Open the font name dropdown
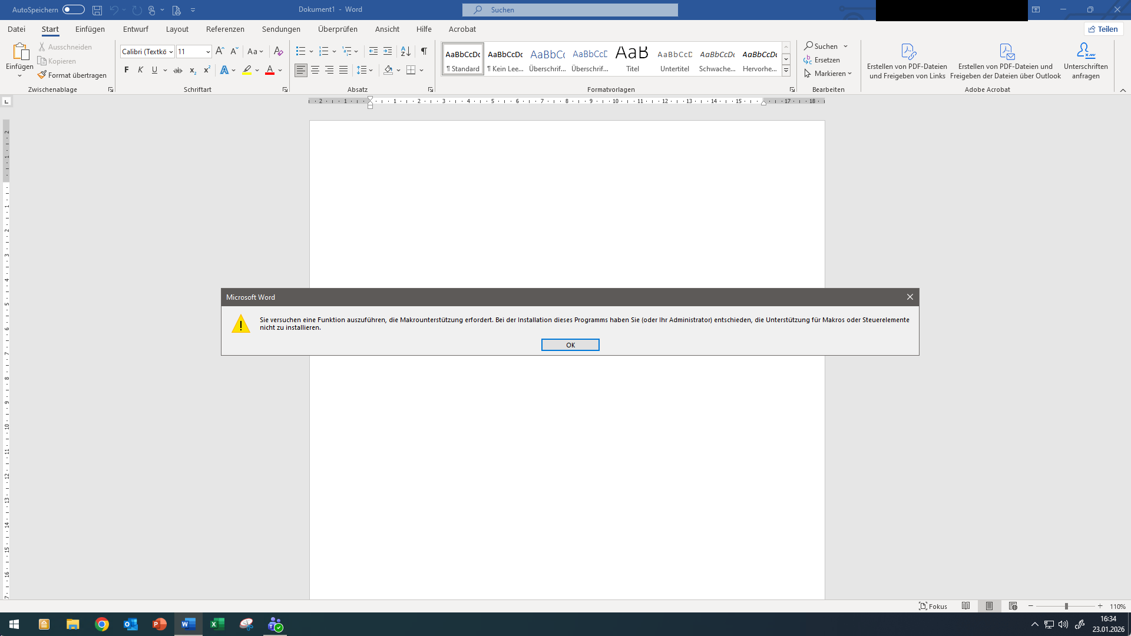 click(x=171, y=52)
